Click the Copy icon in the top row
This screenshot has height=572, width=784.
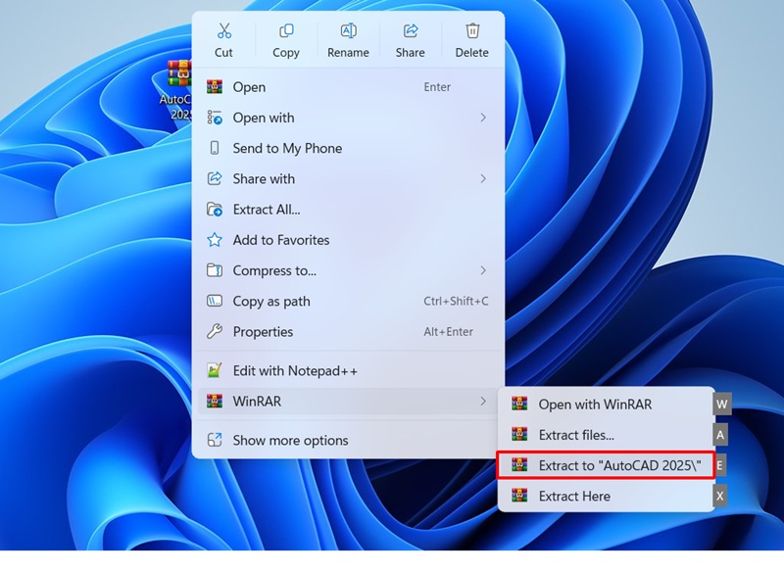pyautogui.click(x=285, y=31)
